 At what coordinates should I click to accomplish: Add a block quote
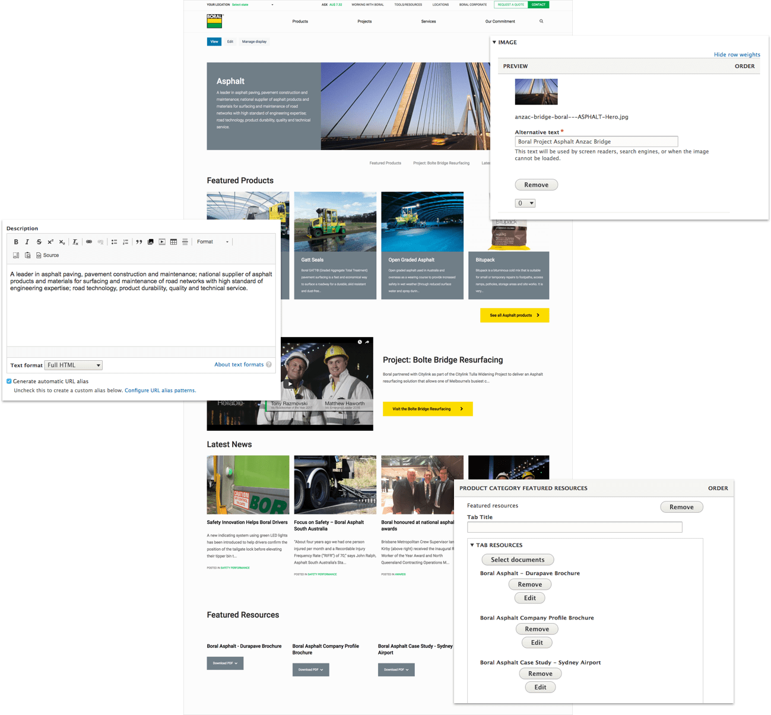click(x=139, y=242)
